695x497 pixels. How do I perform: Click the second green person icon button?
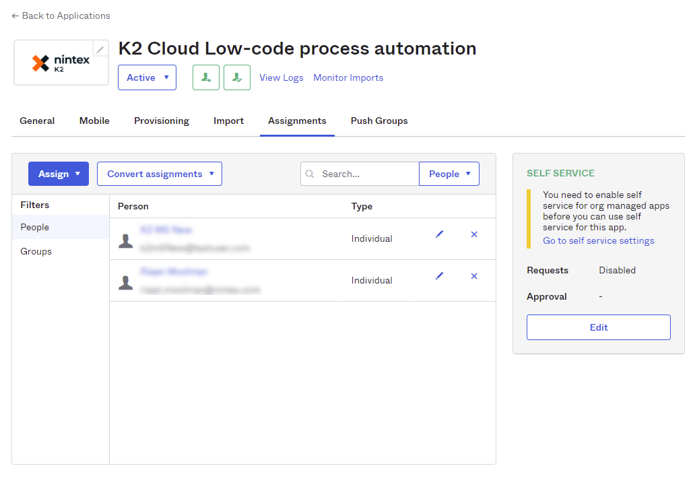[236, 77]
